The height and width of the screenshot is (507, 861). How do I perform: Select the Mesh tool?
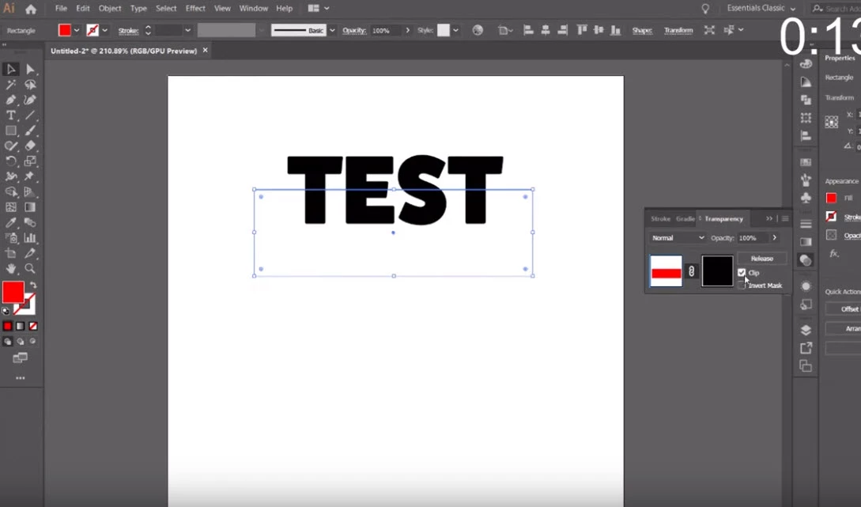(10, 208)
